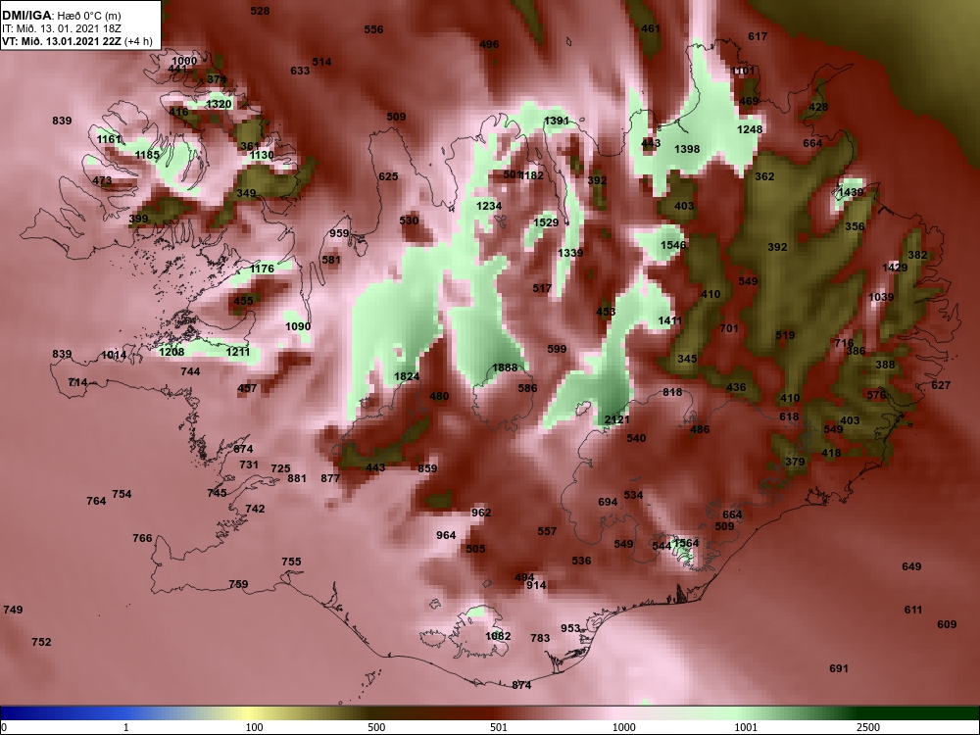Click the map value 1248
This screenshot has width=980, height=735.
[x=750, y=129]
